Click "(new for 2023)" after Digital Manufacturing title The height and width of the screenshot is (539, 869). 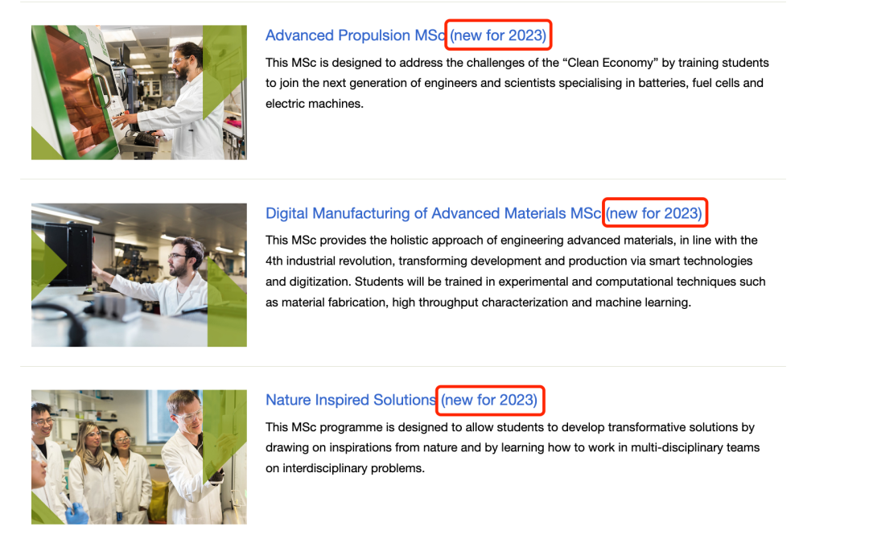click(x=654, y=213)
